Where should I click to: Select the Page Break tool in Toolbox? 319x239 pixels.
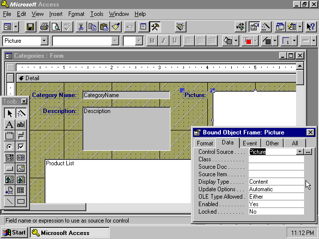9,190
